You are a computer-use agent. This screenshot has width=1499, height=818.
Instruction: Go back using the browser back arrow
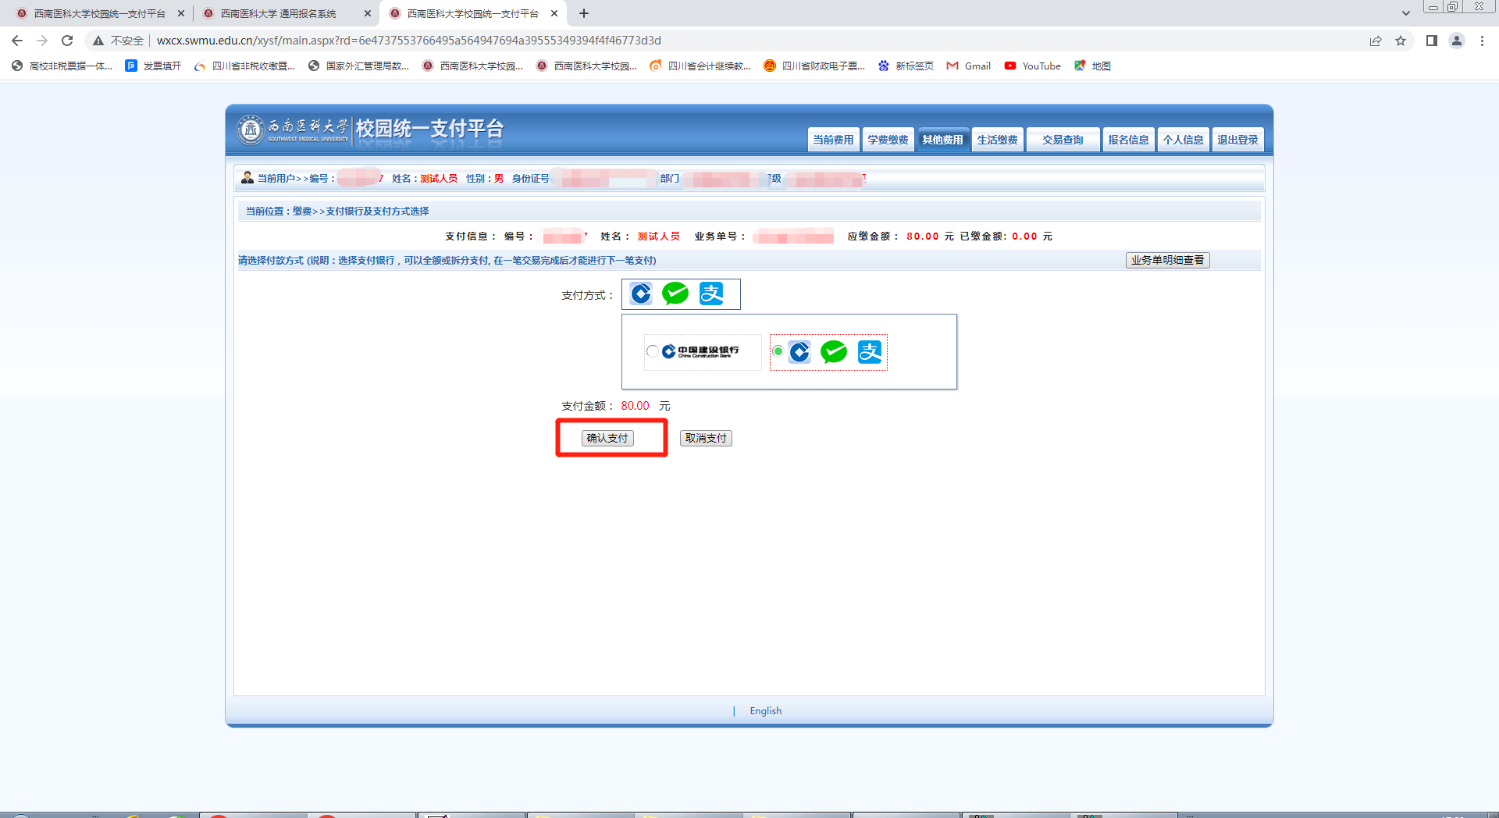[17, 41]
